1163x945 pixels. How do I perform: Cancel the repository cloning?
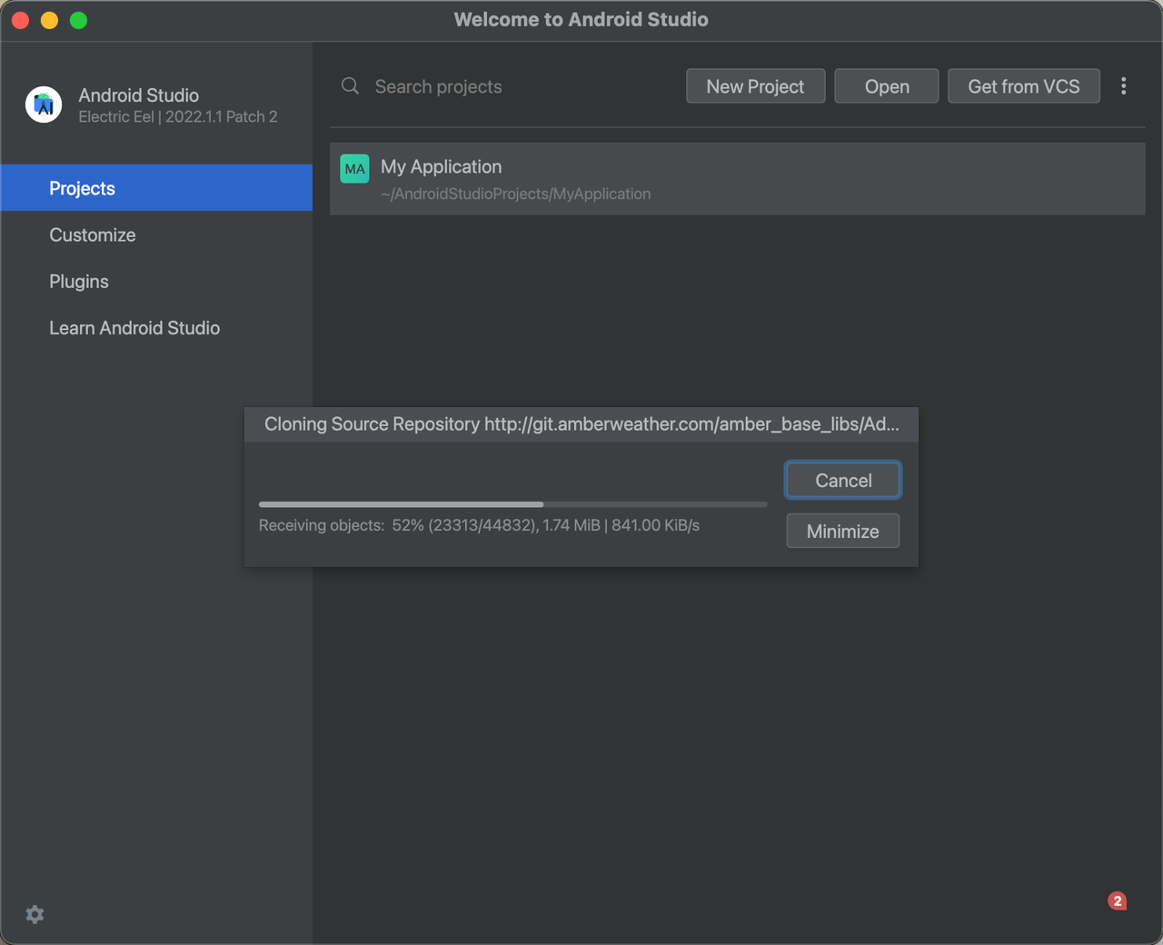(843, 480)
